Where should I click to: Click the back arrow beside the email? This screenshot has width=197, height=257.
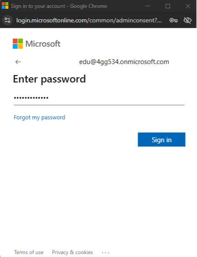click(x=18, y=62)
